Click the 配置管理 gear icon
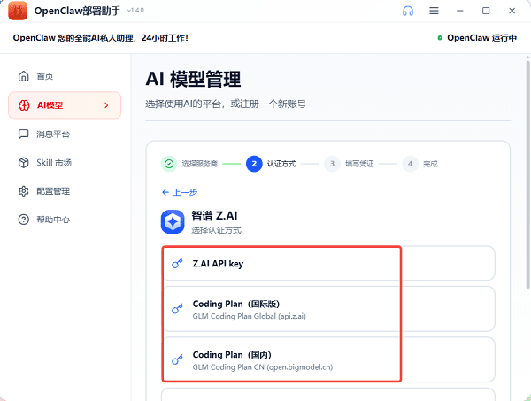This screenshot has height=401, width=531. (x=23, y=191)
